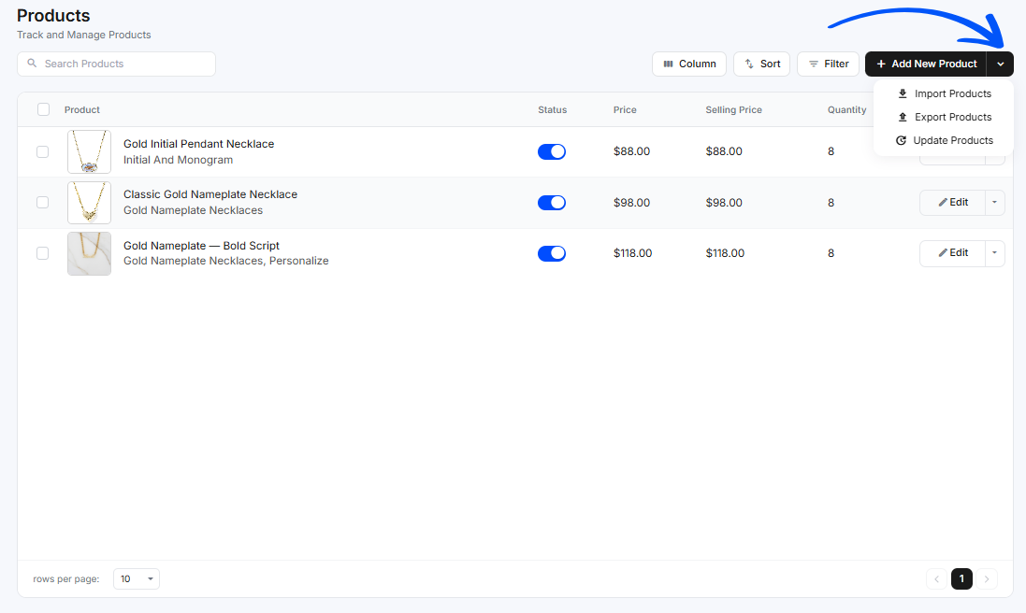Focus the Search Products field
Image resolution: width=1026 pixels, height=613 pixels.
pos(117,64)
